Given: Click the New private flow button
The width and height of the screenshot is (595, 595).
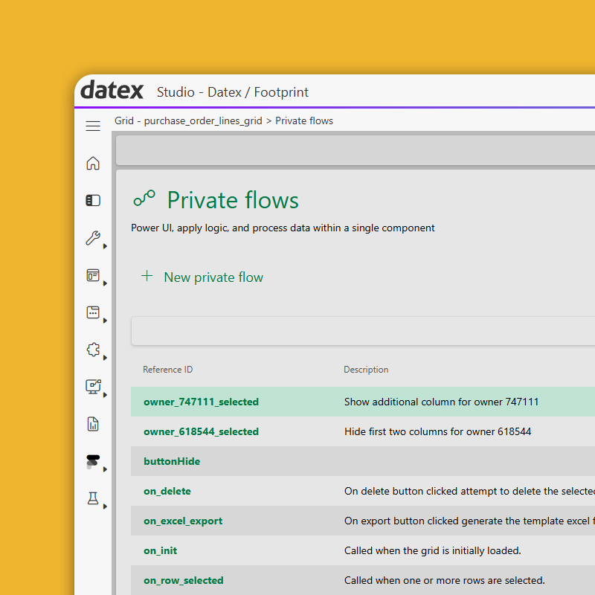Looking at the screenshot, I should (x=202, y=277).
